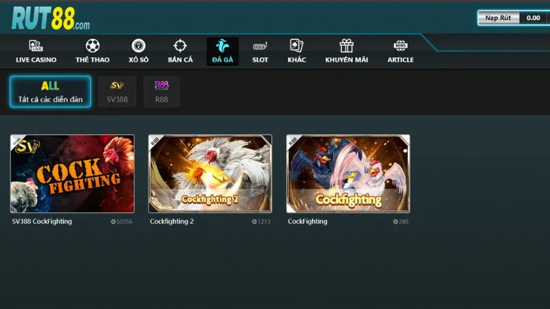Click the SV388 provider logo icon
Image resolution: width=550 pixels, height=309 pixels.
tap(117, 85)
